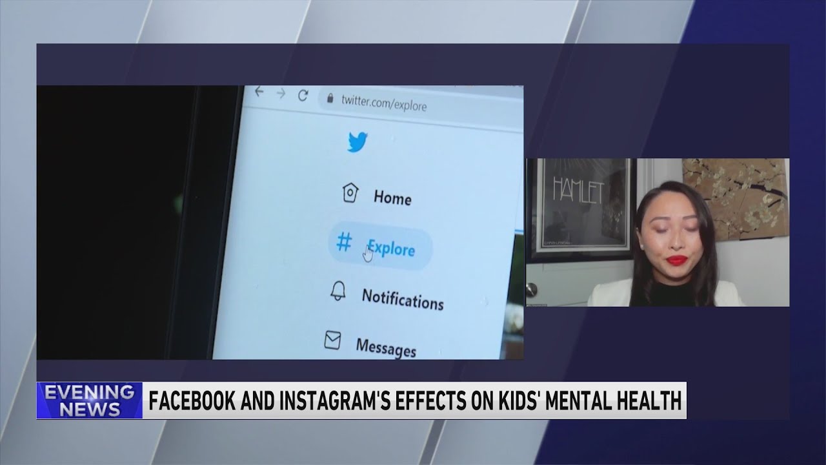Click the Home birdhouse icon
The height and width of the screenshot is (465, 826).
coord(350,192)
